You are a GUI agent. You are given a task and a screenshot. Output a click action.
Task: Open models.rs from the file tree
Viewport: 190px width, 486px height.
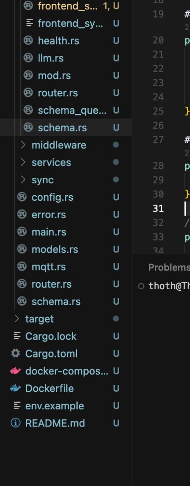55,250
